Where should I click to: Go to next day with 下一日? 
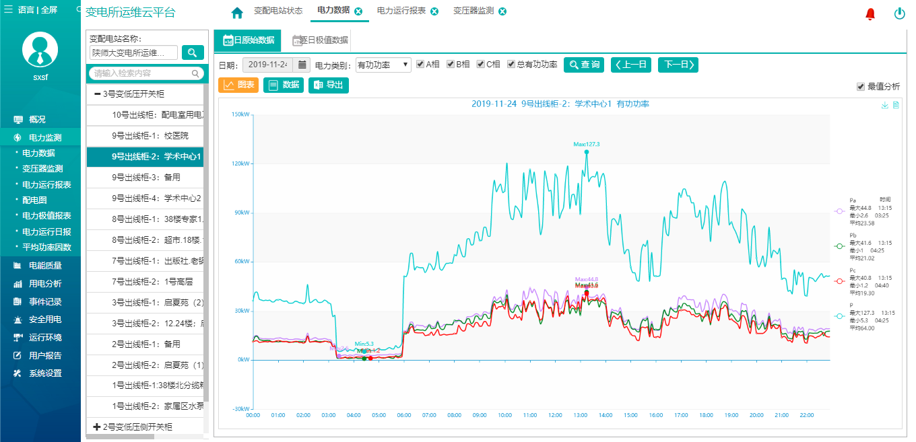(x=678, y=65)
